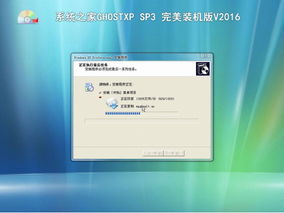The height and width of the screenshot is (213, 284).
Task: Click the 安装程序必须完成最后一系列任务 subtitle text
Action: click(111, 69)
